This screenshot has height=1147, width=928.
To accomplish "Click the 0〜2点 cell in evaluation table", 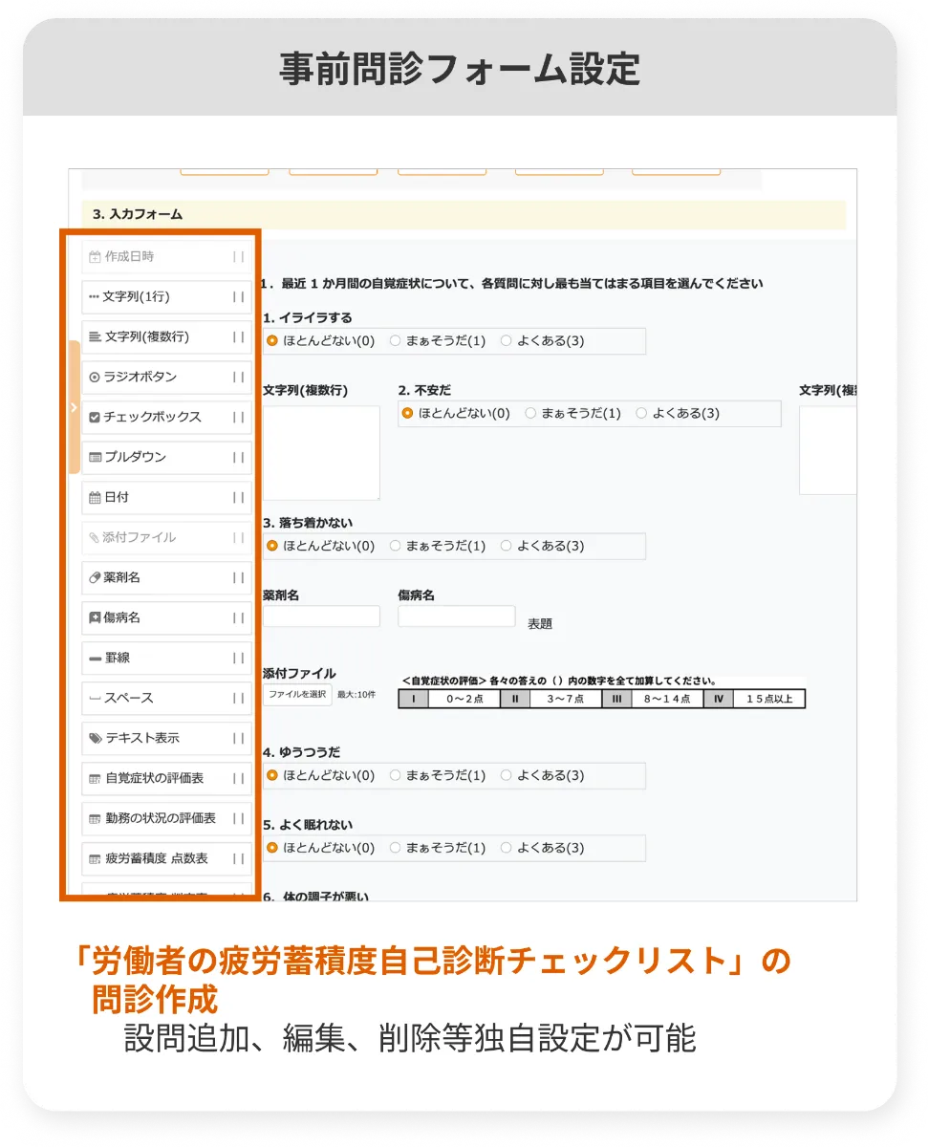I will point(464,700).
